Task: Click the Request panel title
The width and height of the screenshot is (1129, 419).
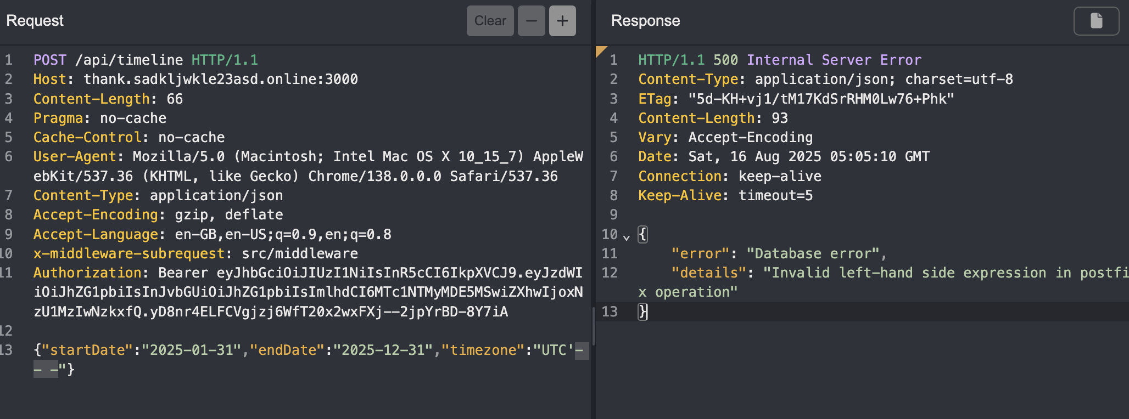Action: (x=35, y=21)
